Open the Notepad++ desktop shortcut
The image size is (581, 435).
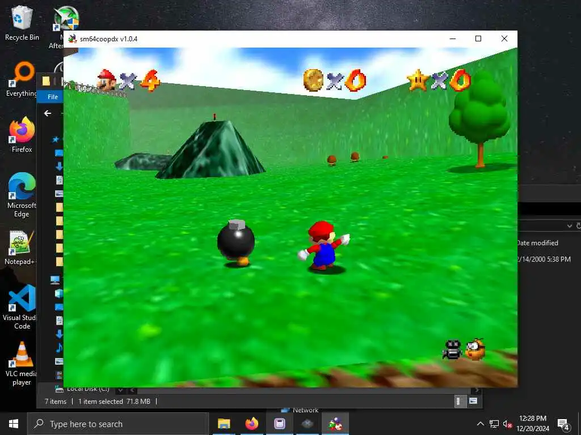[x=20, y=248]
